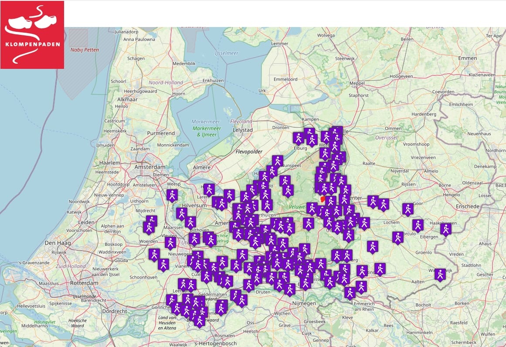506x347 pixels.
Task: Select the walking marker north of Groenlo
Action: [x=372, y=246]
